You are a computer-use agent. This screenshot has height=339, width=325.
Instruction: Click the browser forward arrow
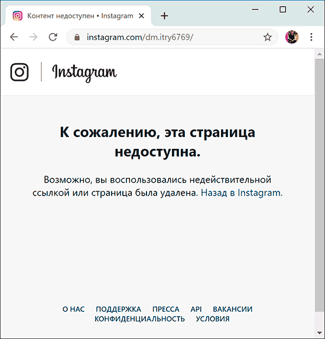pyautogui.click(x=33, y=37)
